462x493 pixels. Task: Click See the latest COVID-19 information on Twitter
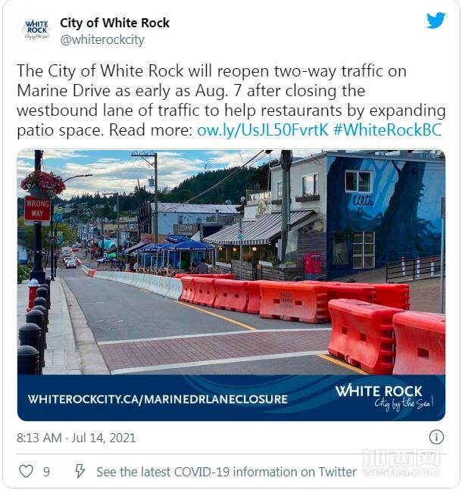pyautogui.click(x=226, y=472)
